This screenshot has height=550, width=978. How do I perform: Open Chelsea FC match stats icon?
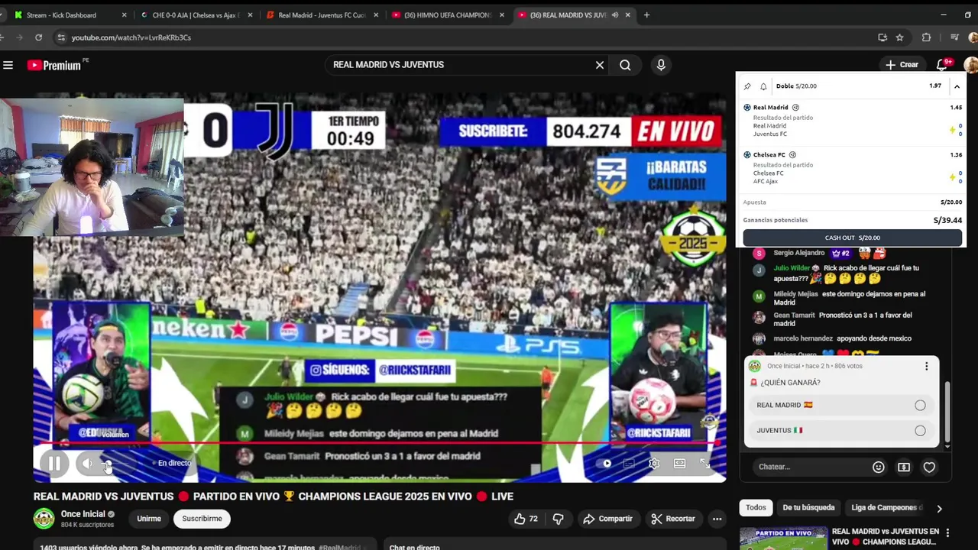pos(792,155)
